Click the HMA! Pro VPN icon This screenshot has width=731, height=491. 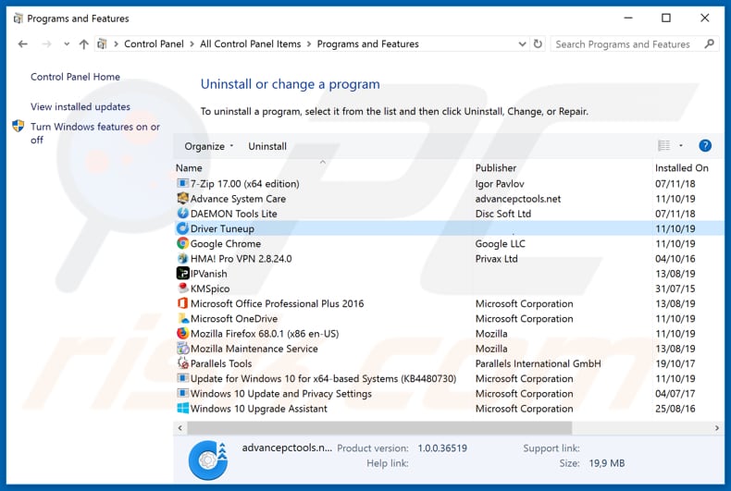point(182,259)
